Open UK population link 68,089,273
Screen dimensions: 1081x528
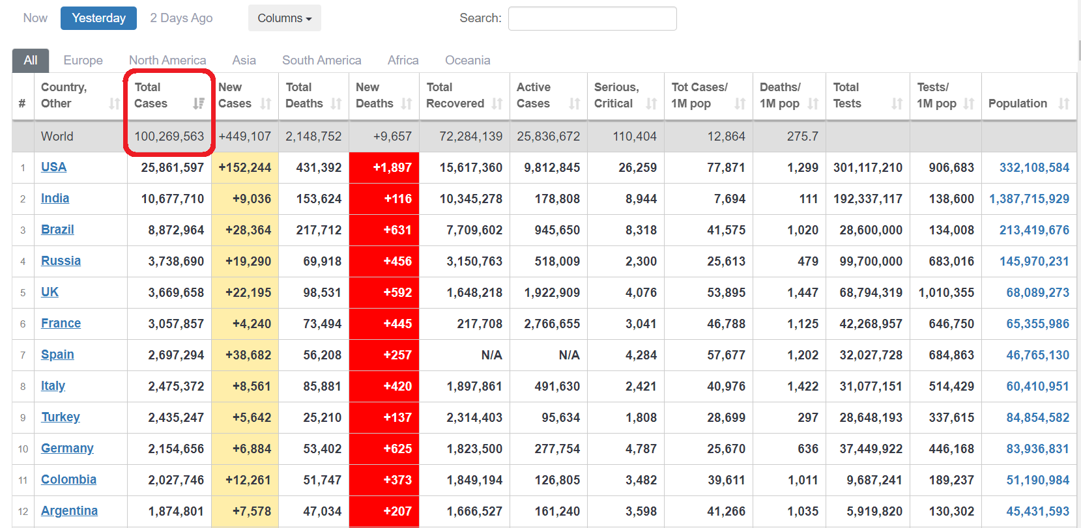(1037, 292)
